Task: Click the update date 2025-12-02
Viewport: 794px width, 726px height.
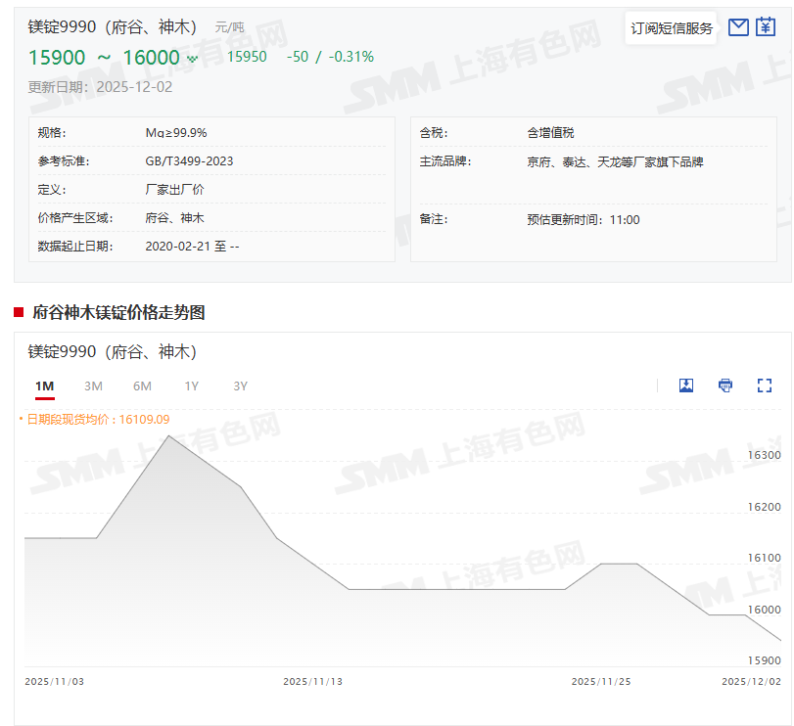Action: click(134, 87)
